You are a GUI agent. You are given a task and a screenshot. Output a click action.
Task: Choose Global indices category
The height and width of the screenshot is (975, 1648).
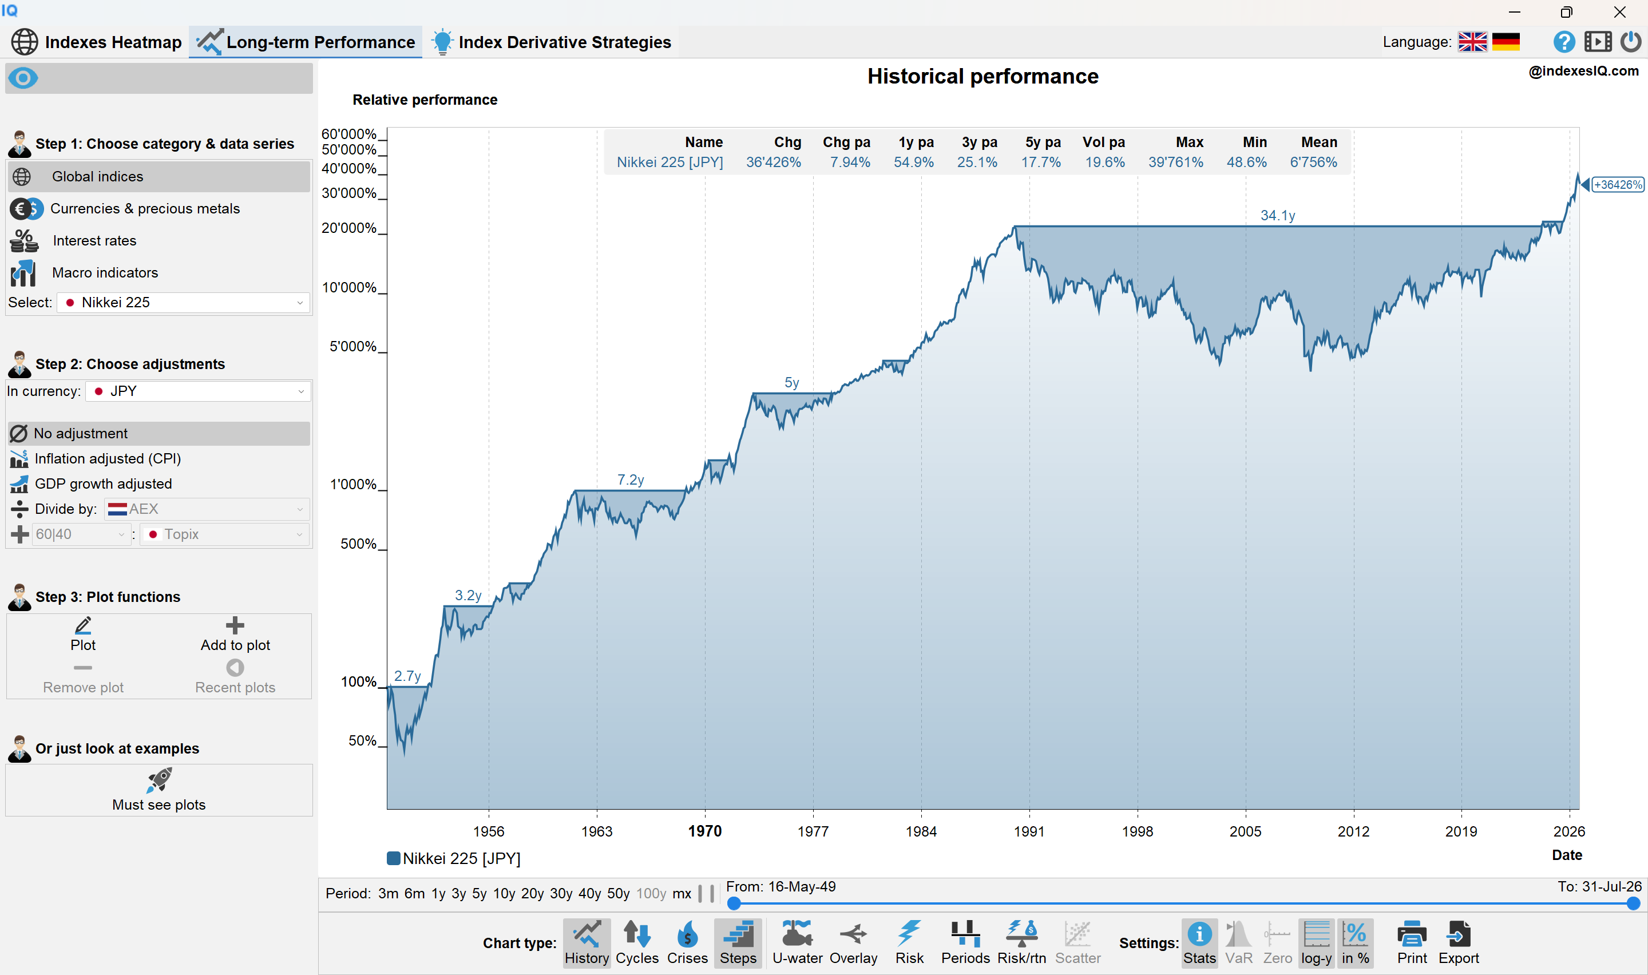(159, 177)
